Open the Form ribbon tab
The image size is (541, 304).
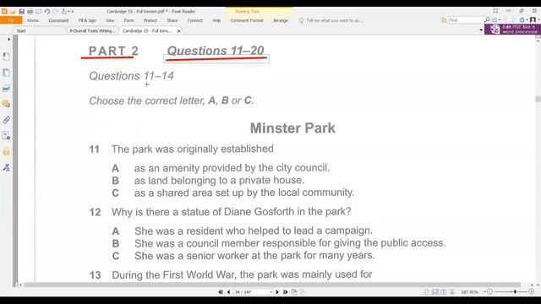(x=128, y=20)
